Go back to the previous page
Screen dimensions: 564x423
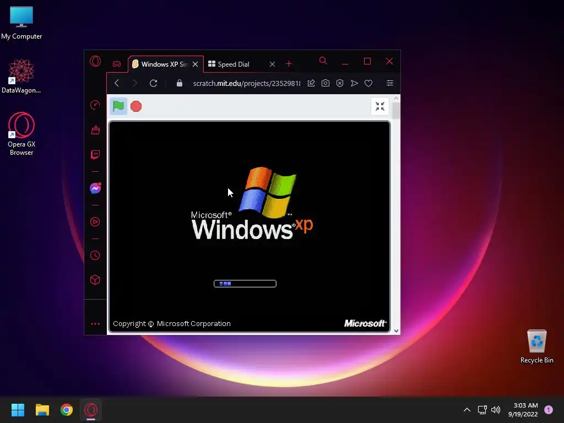pyautogui.click(x=117, y=83)
